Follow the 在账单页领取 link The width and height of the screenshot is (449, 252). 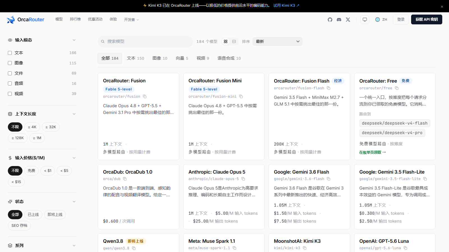click(373, 153)
